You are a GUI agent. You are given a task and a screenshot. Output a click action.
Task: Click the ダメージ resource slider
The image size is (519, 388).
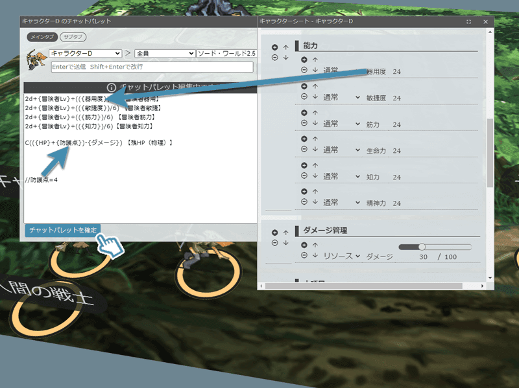pos(435,247)
